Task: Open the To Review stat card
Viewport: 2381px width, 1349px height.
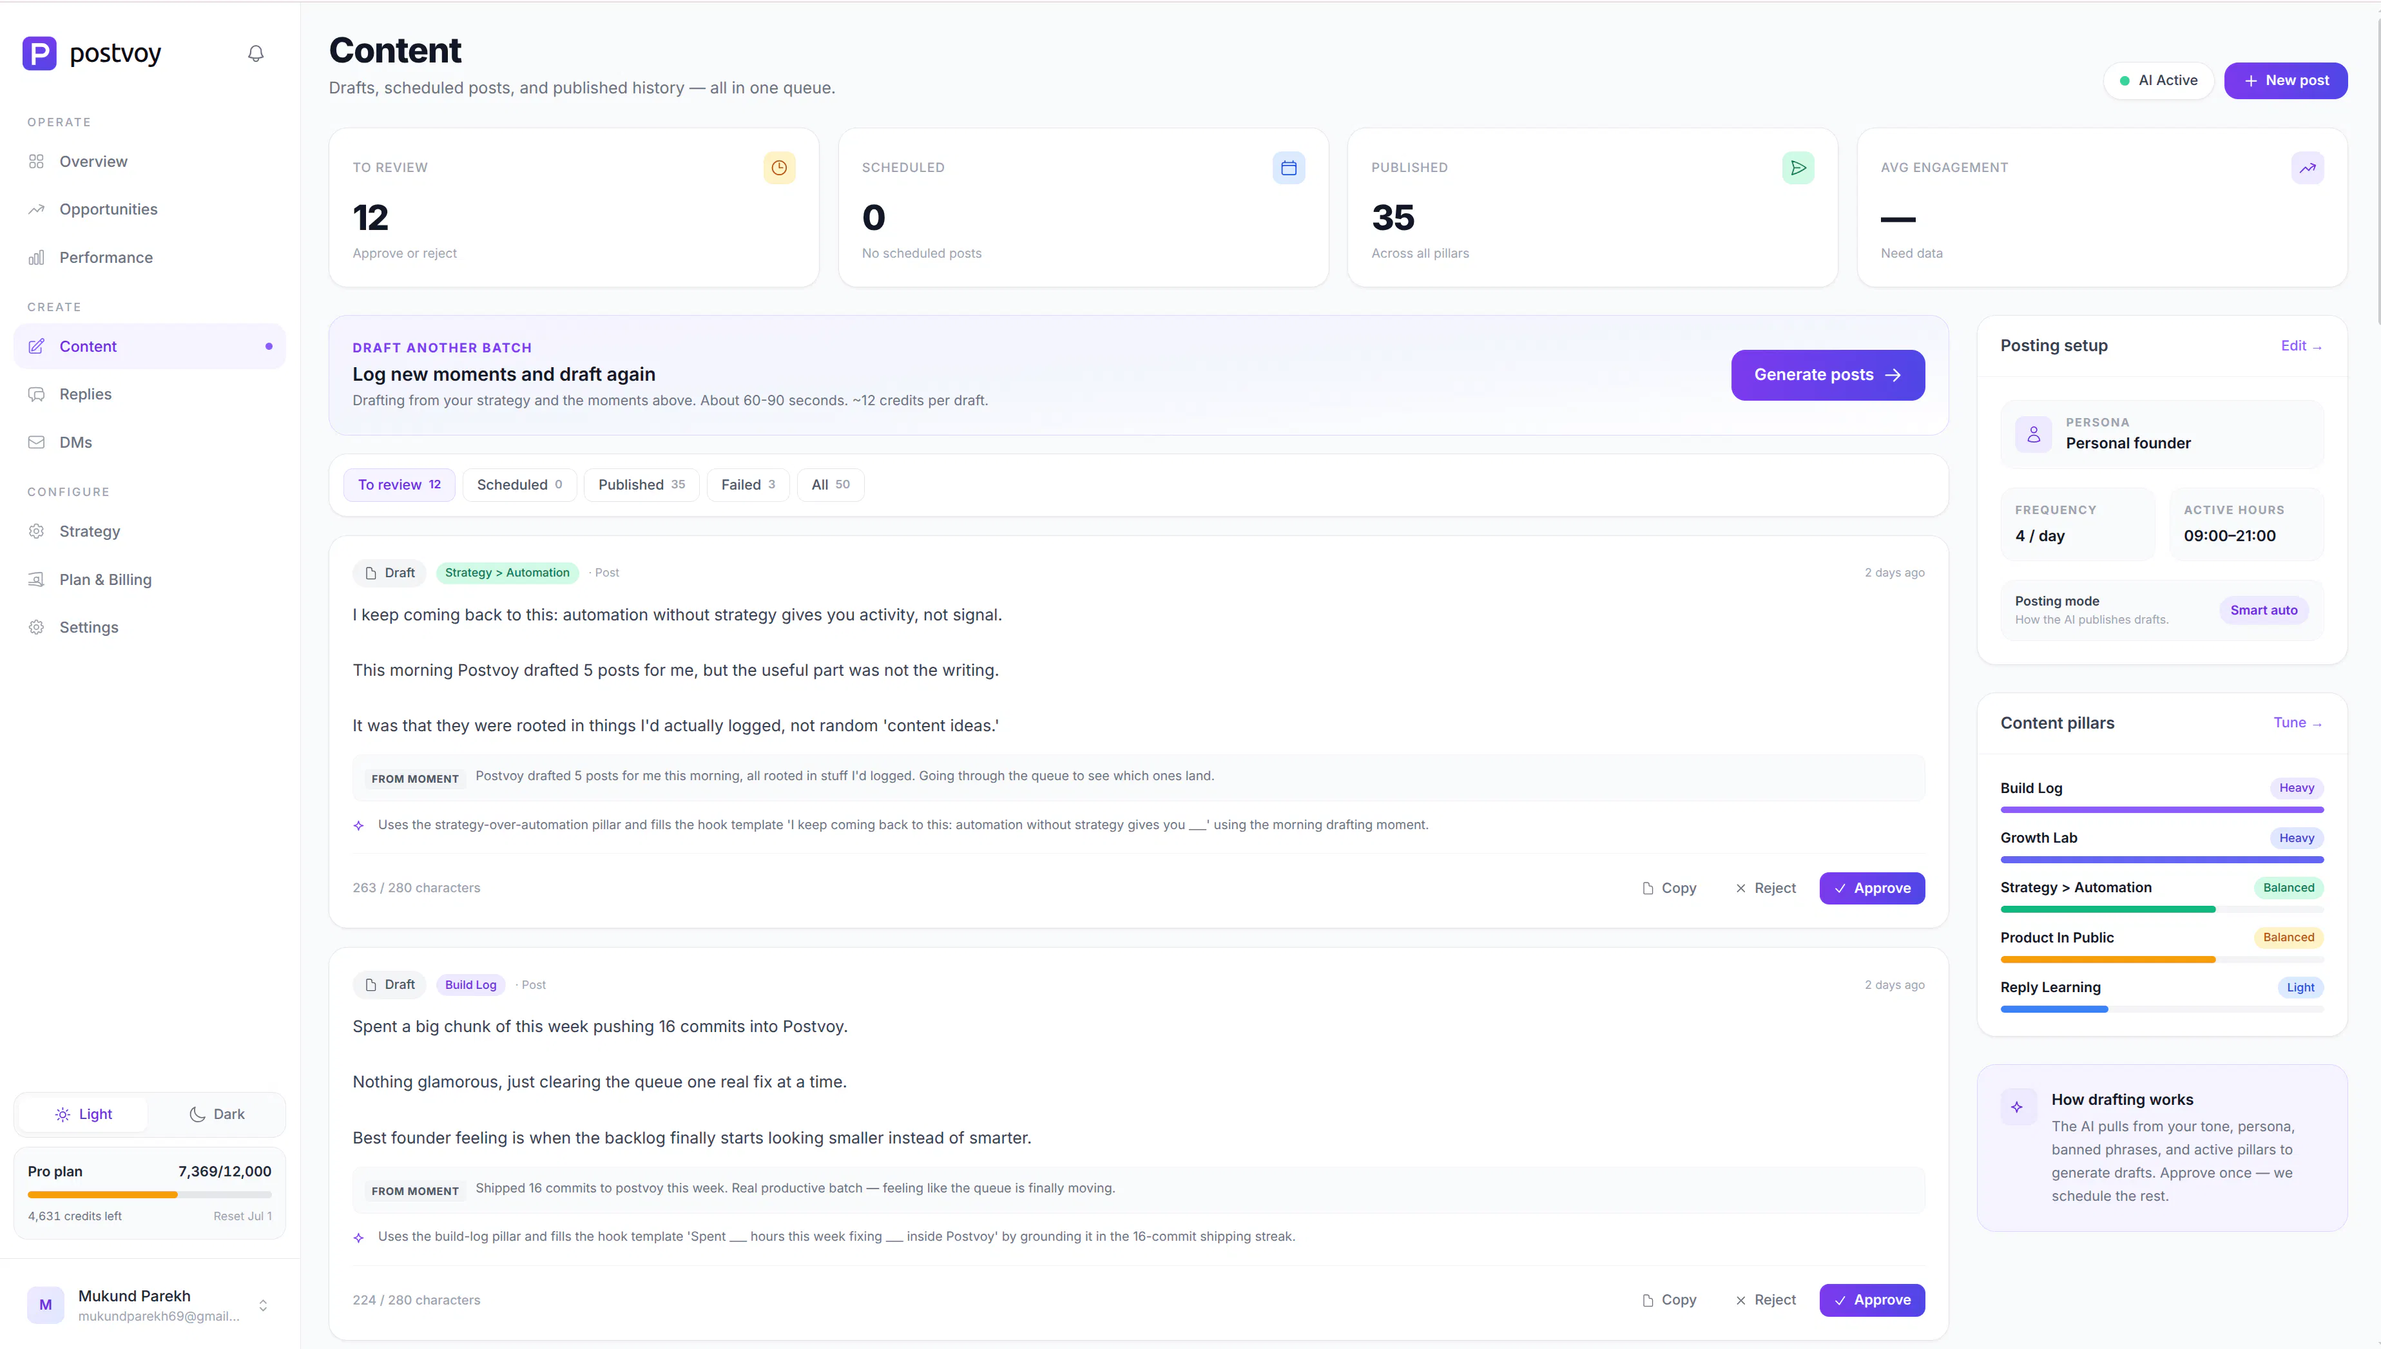Action: pyautogui.click(x=574, y=207)
